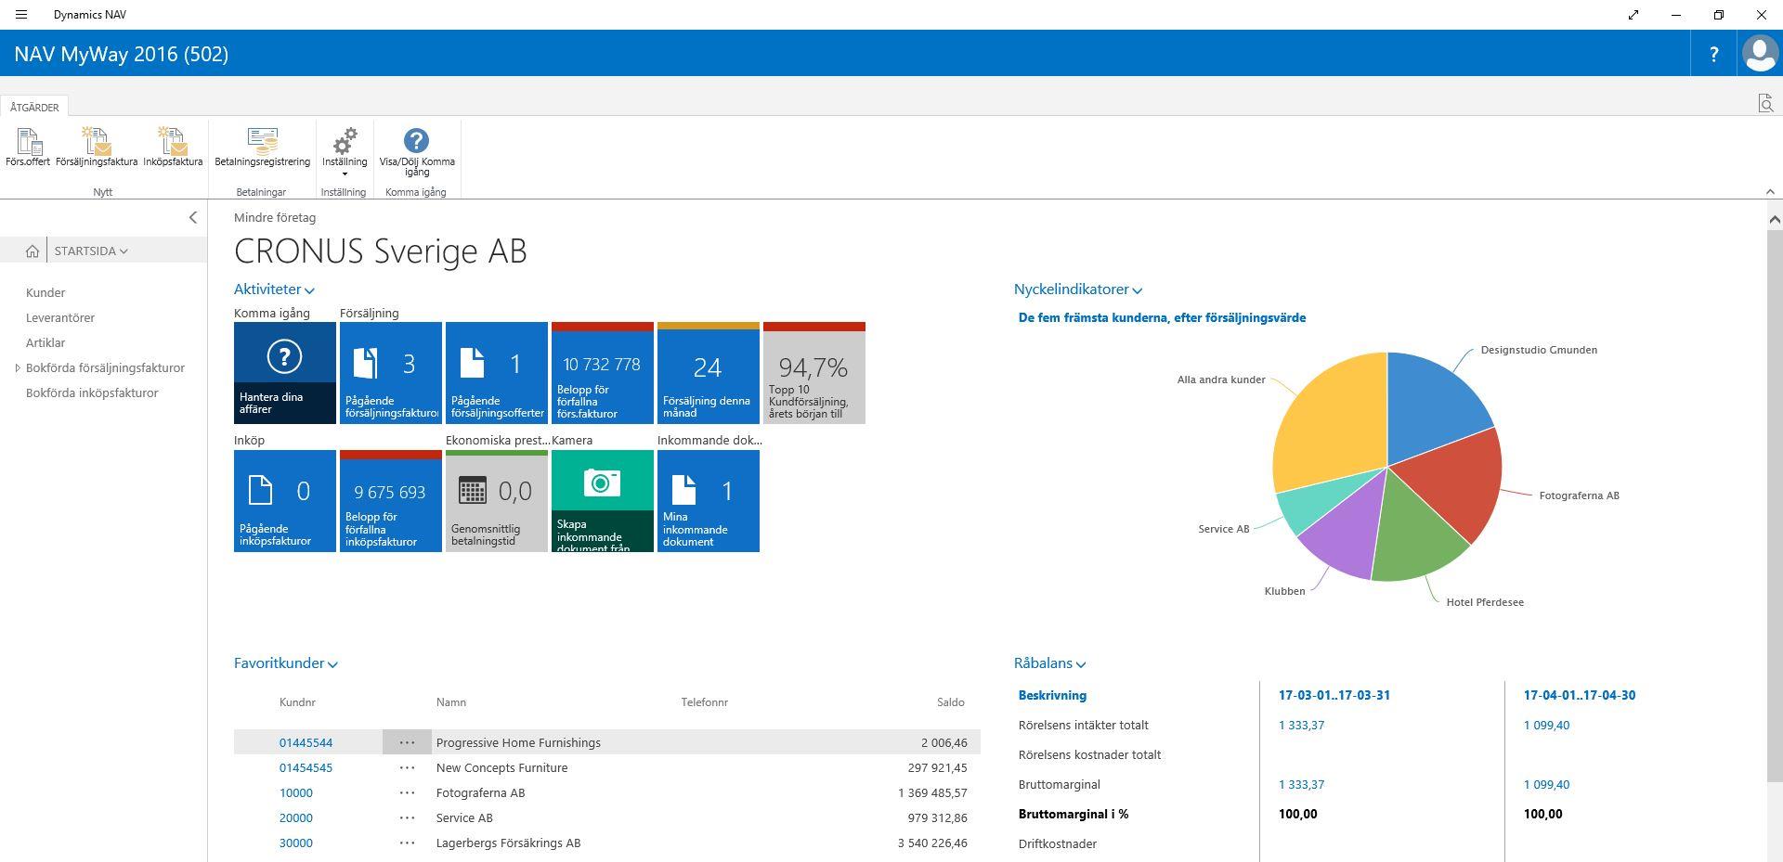Click the Kundnr column header
Viewport: 1783px width, 862px height.
coord(297,702)
